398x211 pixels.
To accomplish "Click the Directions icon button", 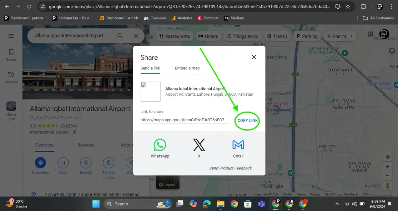I will pos(40,163).
